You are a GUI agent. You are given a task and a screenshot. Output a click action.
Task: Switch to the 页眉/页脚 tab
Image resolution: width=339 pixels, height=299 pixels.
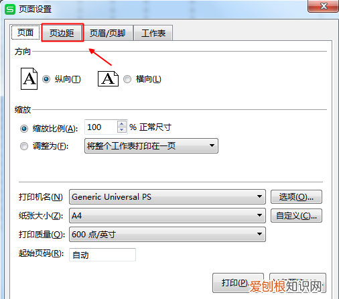click(108, 33)
